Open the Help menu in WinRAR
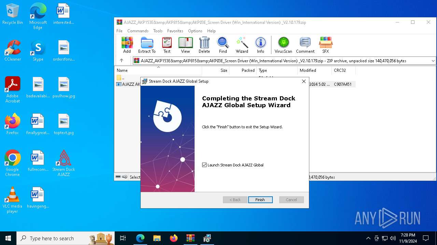The height and width of the screenshot is (245, 437). click(211, 31)
